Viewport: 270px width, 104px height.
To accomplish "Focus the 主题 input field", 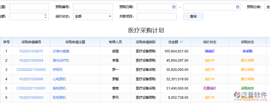I will pos(29,7).
